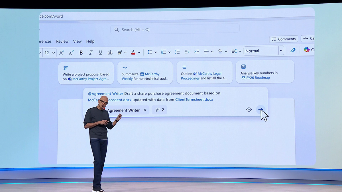Remove the Agreement Writer chip with X
Image resolution: width=342 pixels, height=192 pixels.
(x=145, y=110)
